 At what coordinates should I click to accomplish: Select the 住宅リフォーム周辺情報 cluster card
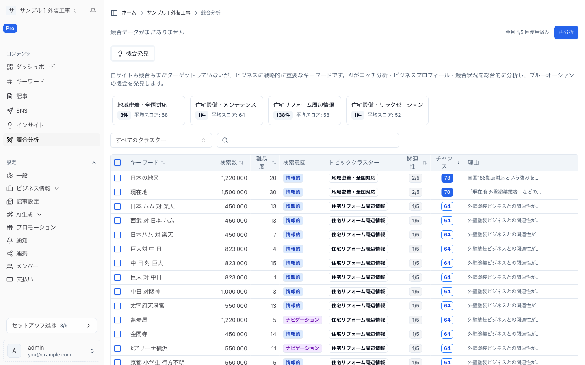click(305, 110)
